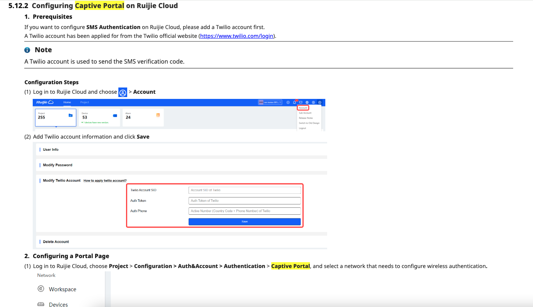Click the highlighted Captive Portal text in step 1
The width and height of the screenshot is (533, 307).
[290, 266]
